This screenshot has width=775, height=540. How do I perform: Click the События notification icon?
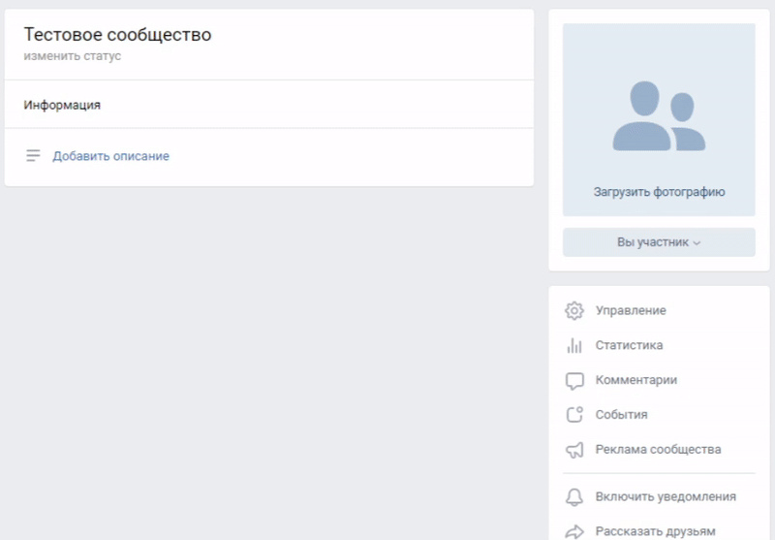coord(574,415)
